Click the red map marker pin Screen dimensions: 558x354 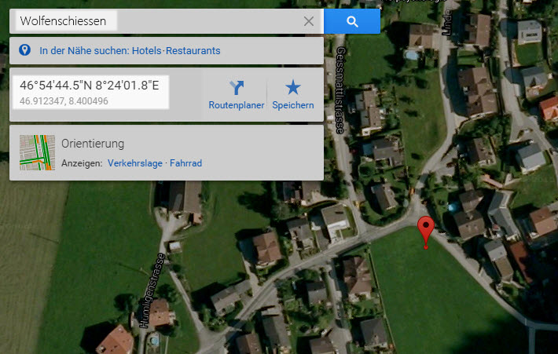click(426, 232)
